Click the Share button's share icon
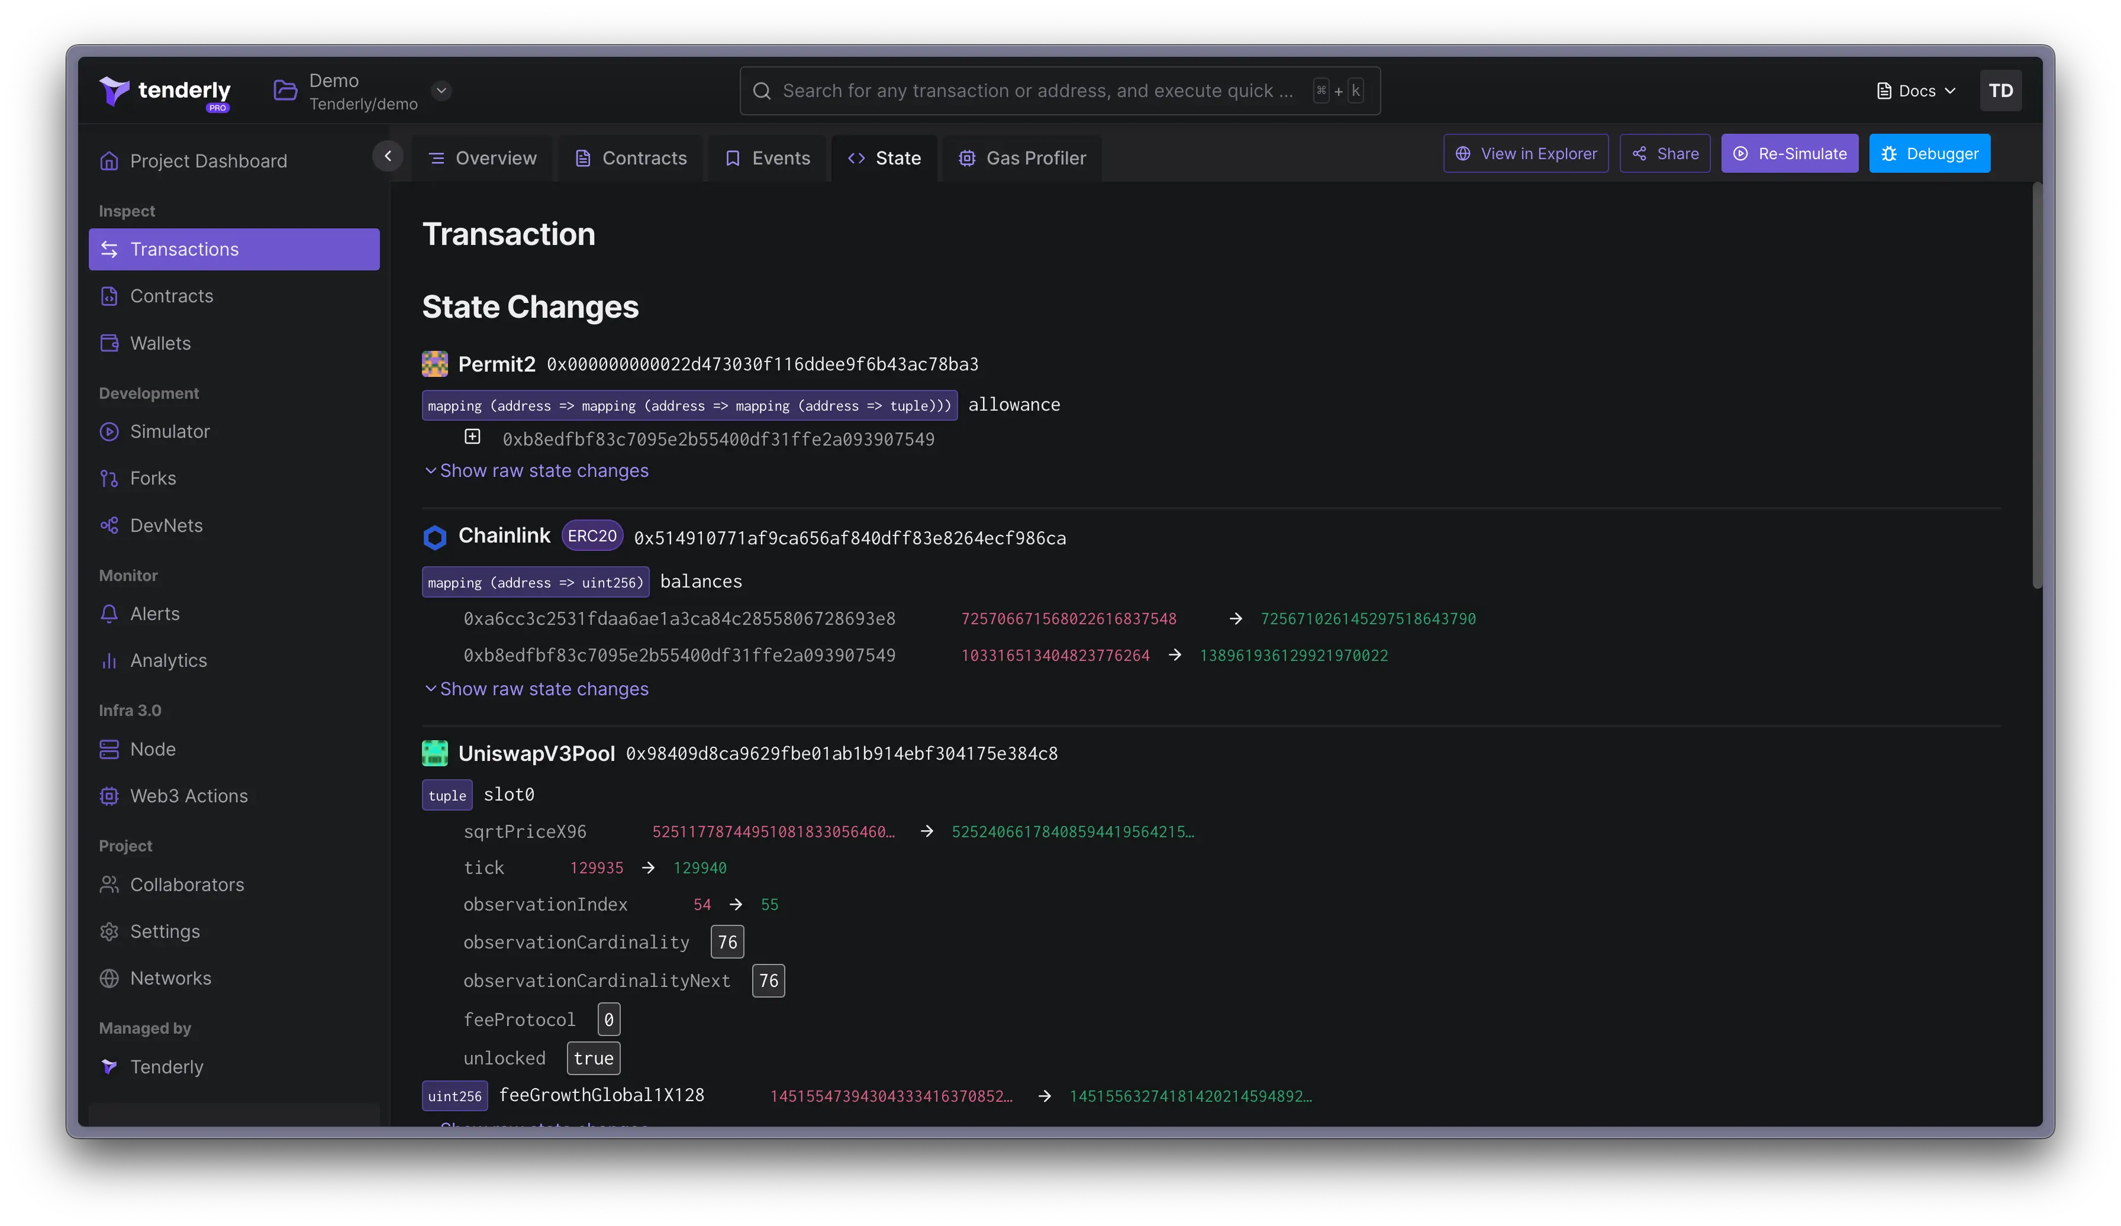Image resolution: width=2121 pixels, height=1226 pixels. click(1639, 154)
